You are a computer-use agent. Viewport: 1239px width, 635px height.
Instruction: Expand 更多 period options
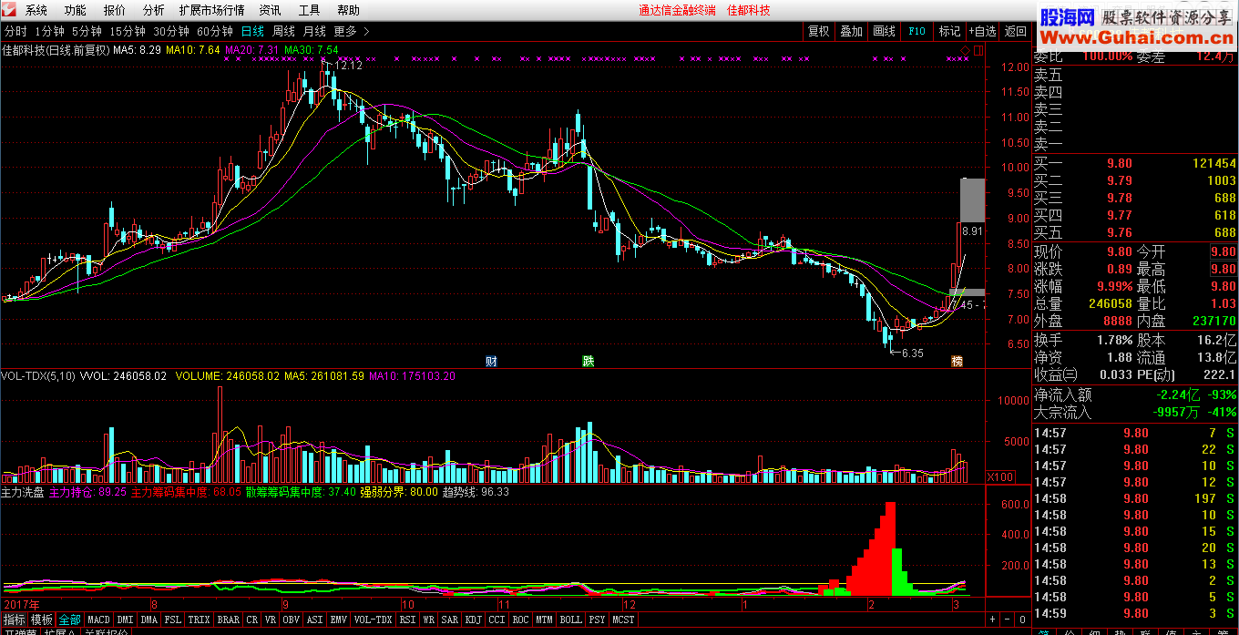[x=352, y=31]
